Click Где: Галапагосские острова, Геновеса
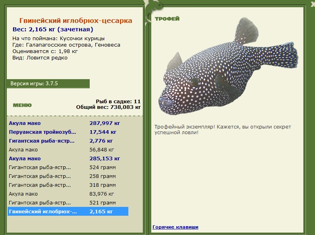315x235 pixels. [66, 45]
